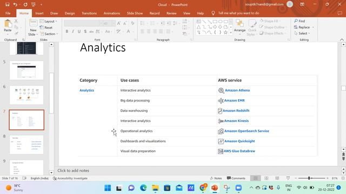This screenshot has height=194, width=346.
Task: Toggle text Shadow formatting
Action: [x=85, y=31]
